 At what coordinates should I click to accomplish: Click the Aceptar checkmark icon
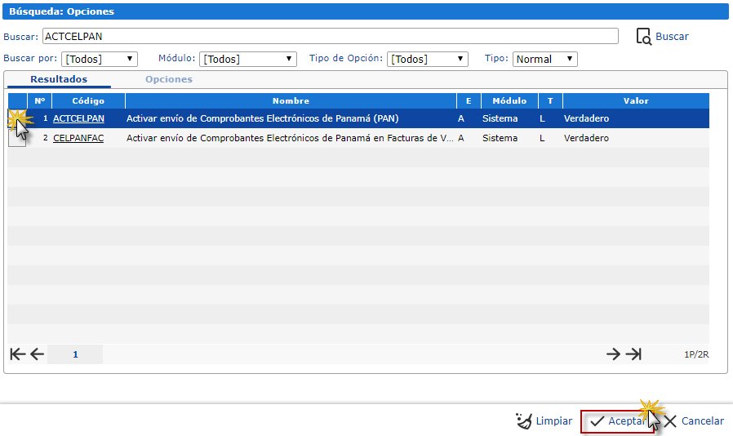pyautogui.click(x=597, y=421)
